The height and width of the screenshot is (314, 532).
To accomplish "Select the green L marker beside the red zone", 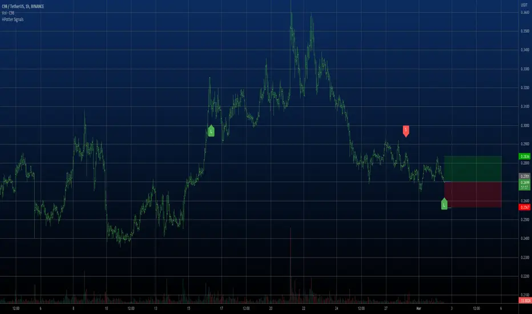I will 444,204.
